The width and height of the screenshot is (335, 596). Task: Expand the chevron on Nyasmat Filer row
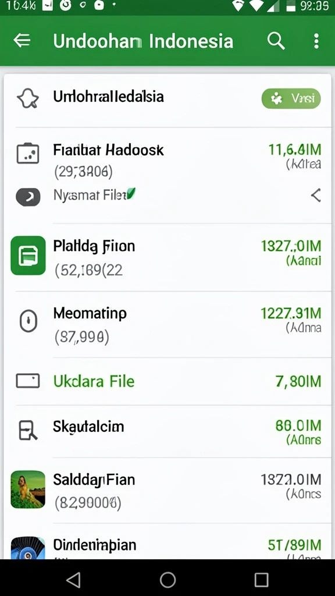tap(316, 196)
